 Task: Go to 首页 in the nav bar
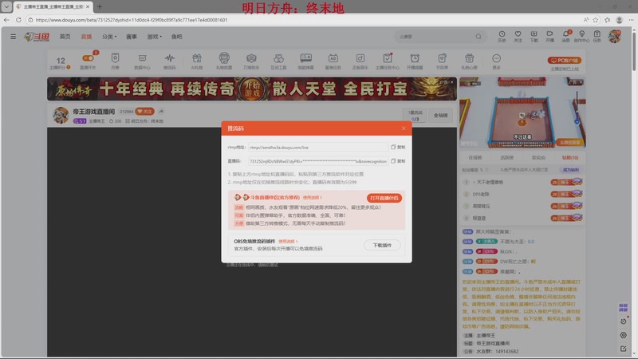coord(65,37)
